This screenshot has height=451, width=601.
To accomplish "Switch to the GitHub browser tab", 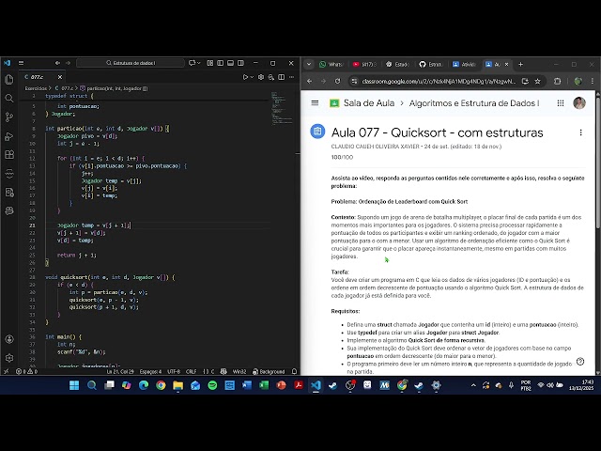I will tap(430, 65).
